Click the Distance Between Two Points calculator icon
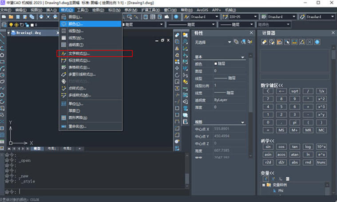 pyautogui.click(x=294, y=42)
